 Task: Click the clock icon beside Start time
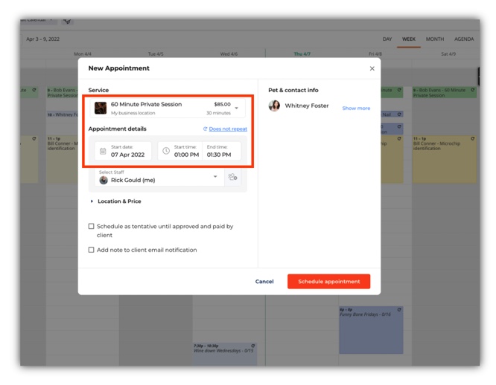pos(166,151)
